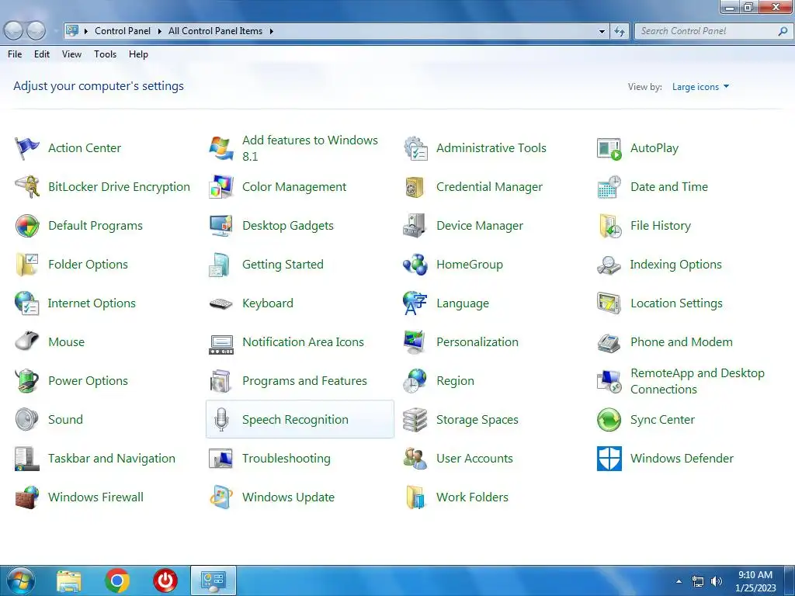This screenshot has height=596, width=795.
Task: Expand the arrow after All Control Panel Items
Action: (271, 31)
